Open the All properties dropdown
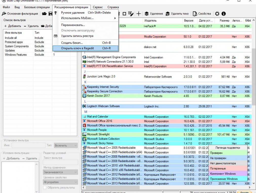The image size is (256, 193). (x=60, y=182)
